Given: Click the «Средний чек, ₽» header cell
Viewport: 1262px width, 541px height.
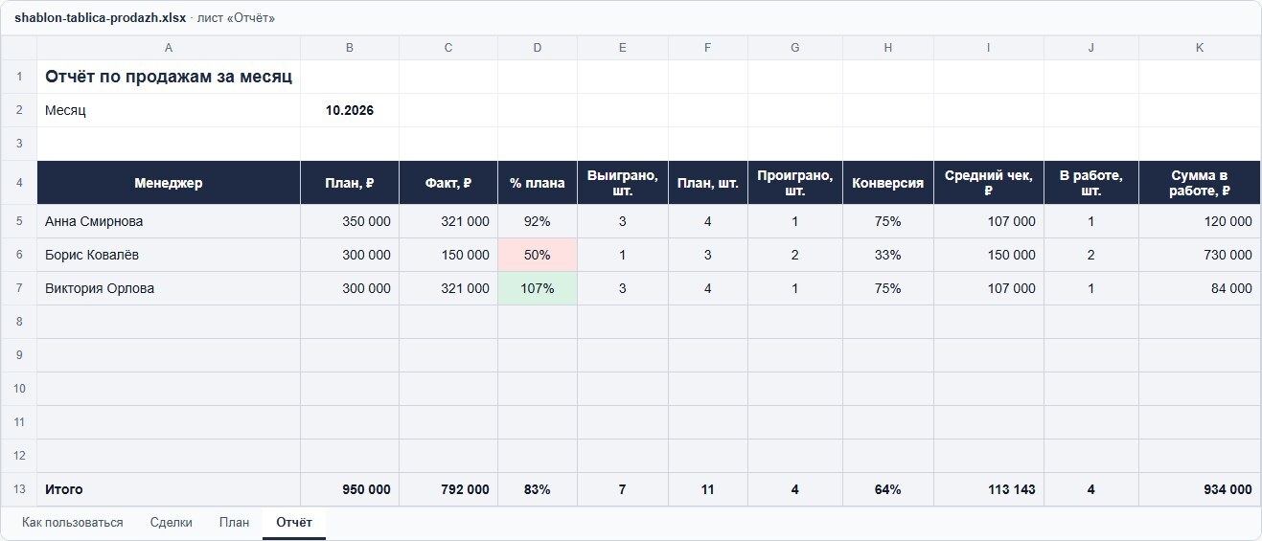Looking at the screenshot, I should tap(989, 183).
